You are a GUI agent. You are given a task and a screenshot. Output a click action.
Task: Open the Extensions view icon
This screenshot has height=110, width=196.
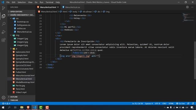tap(3, 40)
